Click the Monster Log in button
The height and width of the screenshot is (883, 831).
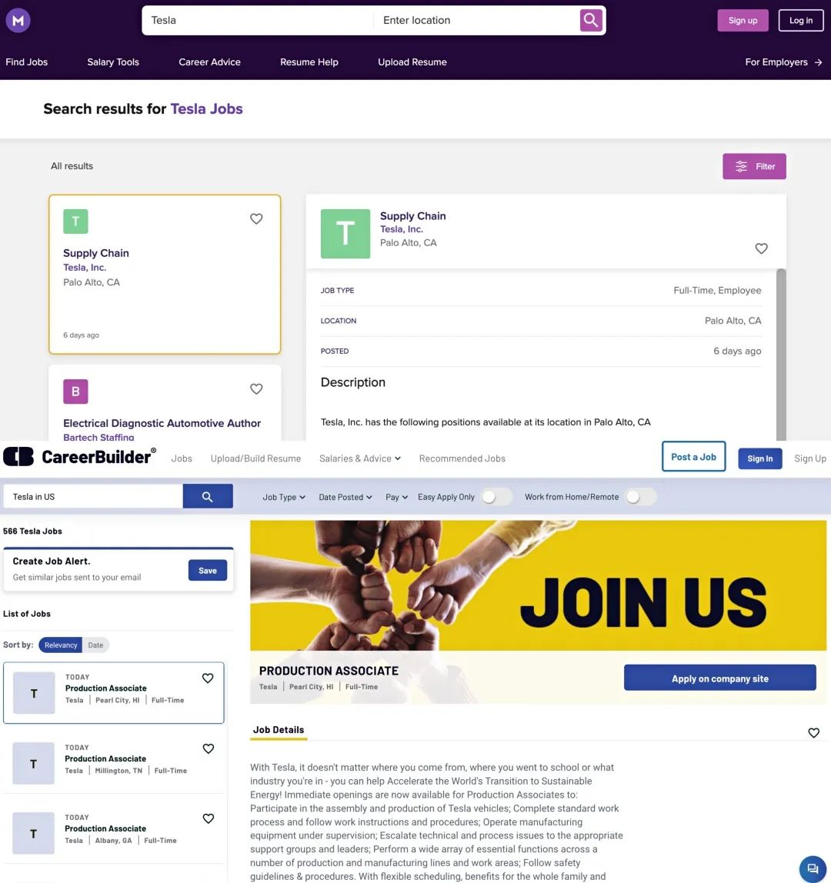[x=800, y=20]
